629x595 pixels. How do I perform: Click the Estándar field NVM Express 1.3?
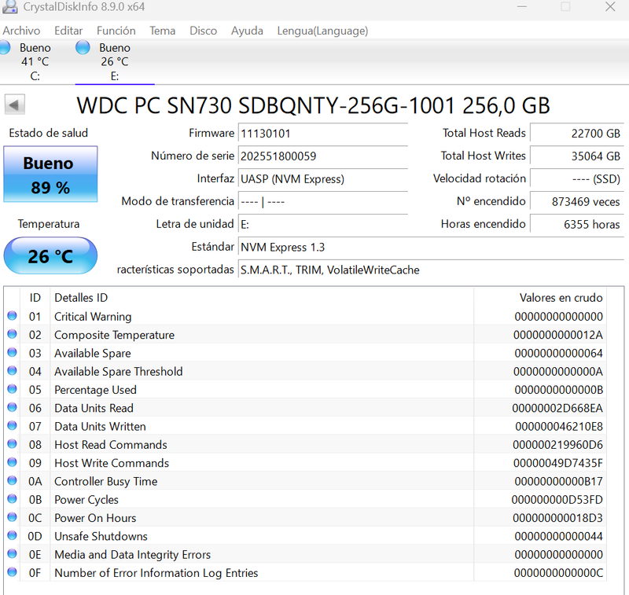431,247
